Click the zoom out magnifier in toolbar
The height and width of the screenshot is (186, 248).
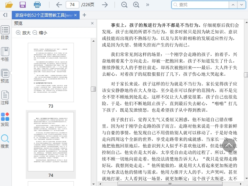click(124, 5)
